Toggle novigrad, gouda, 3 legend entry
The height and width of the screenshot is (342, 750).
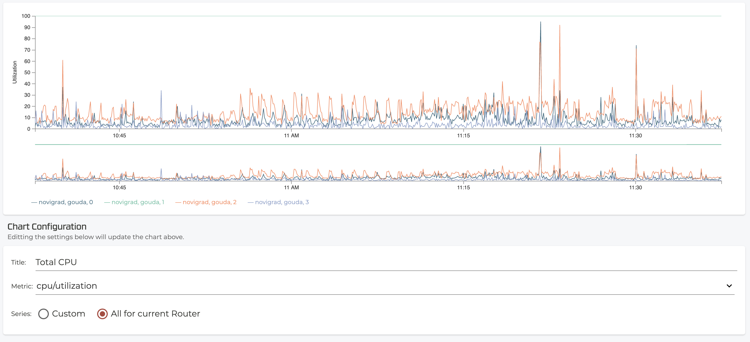282,202
